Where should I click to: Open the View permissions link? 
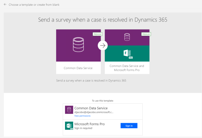(x=82, y=116)
